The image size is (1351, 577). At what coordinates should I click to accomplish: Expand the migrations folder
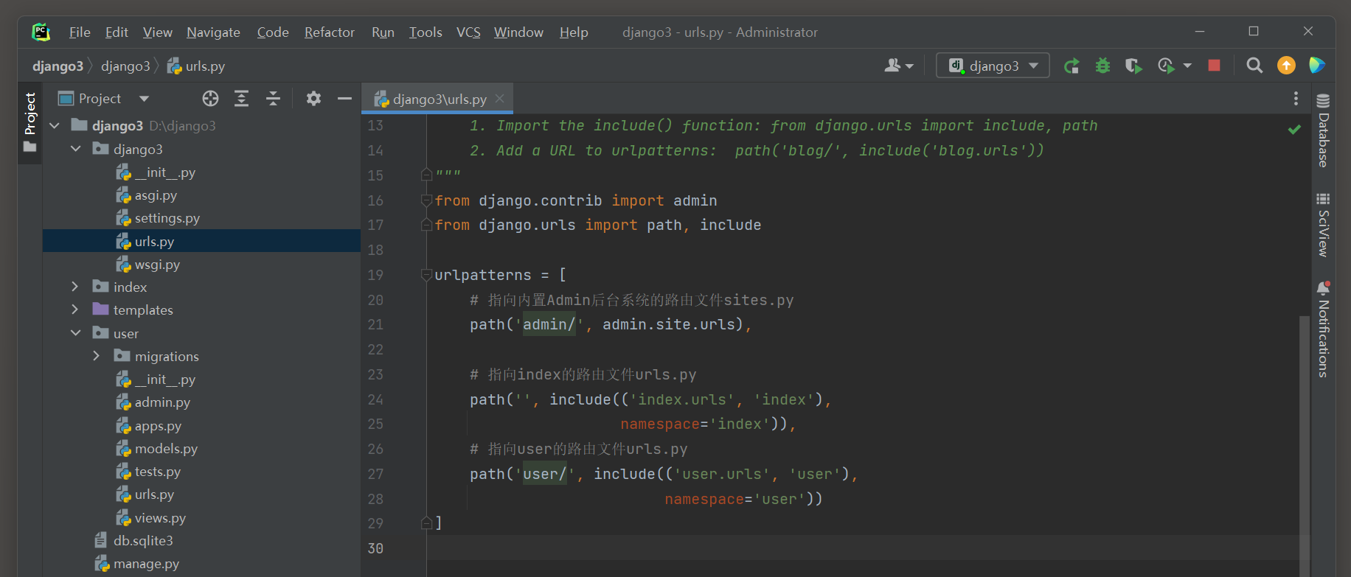coord(96,356)
